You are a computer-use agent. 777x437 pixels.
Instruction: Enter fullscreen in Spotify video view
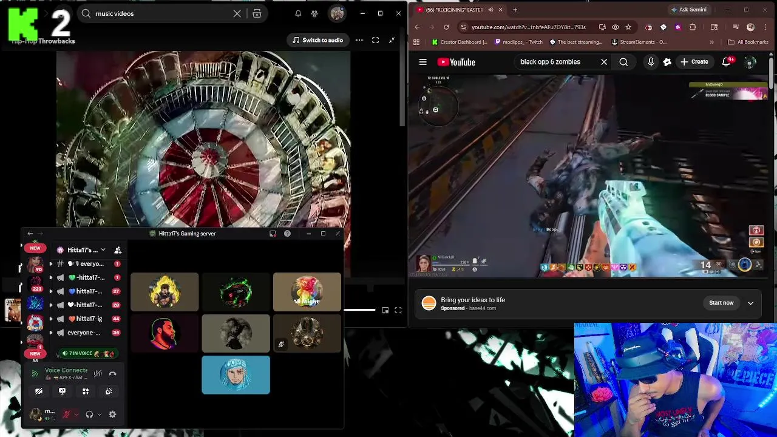pyautogui.click(x=375, y=40)
